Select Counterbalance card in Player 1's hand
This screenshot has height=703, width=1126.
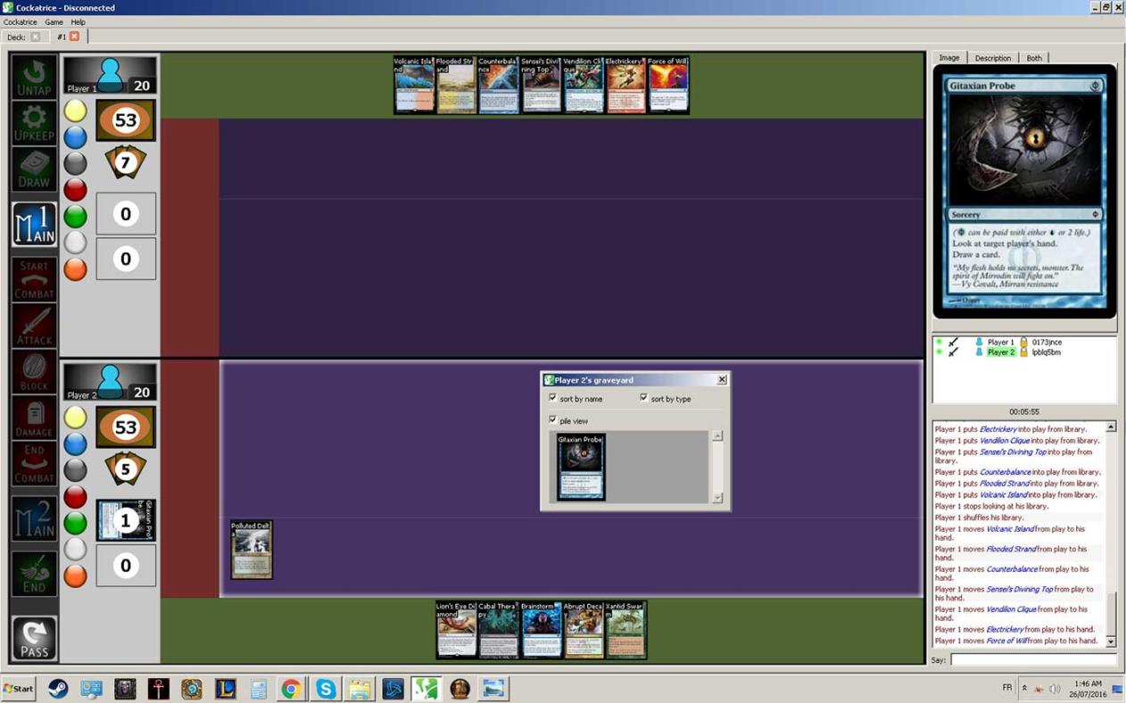click(498, 85)
